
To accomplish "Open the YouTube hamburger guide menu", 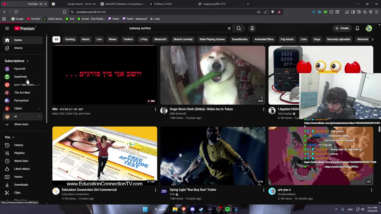I will point(7,28).
